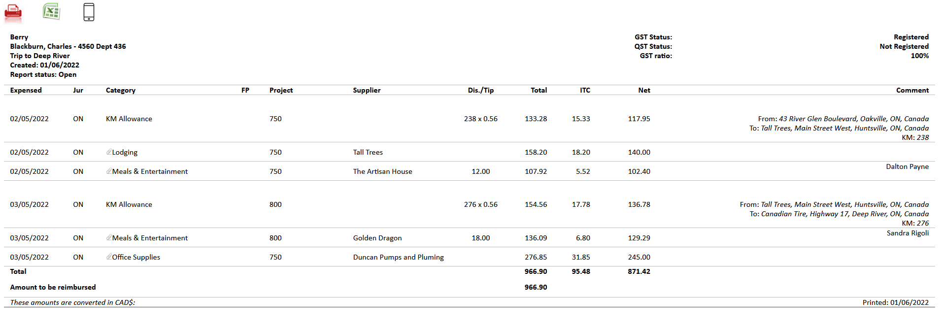Viewport: 940px width, 330px height.
Task: Export the report using the Excel icon
Action: pyautogui.click(x=51, y=11)
